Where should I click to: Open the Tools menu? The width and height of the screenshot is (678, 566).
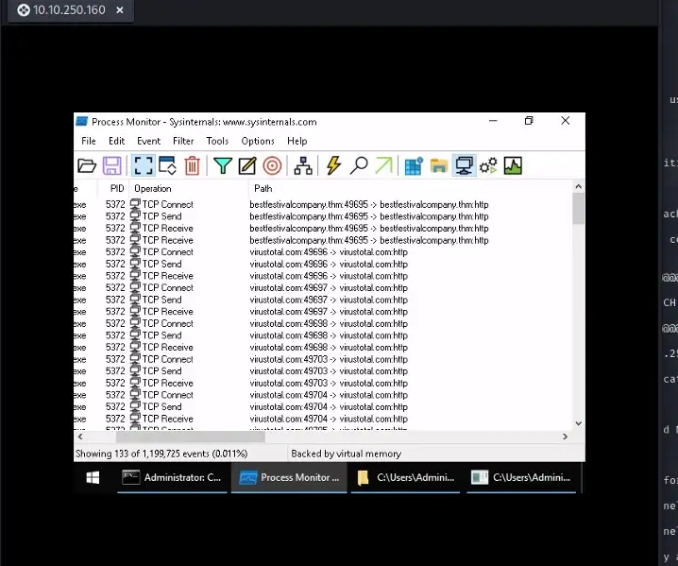[x=217, y=141]
